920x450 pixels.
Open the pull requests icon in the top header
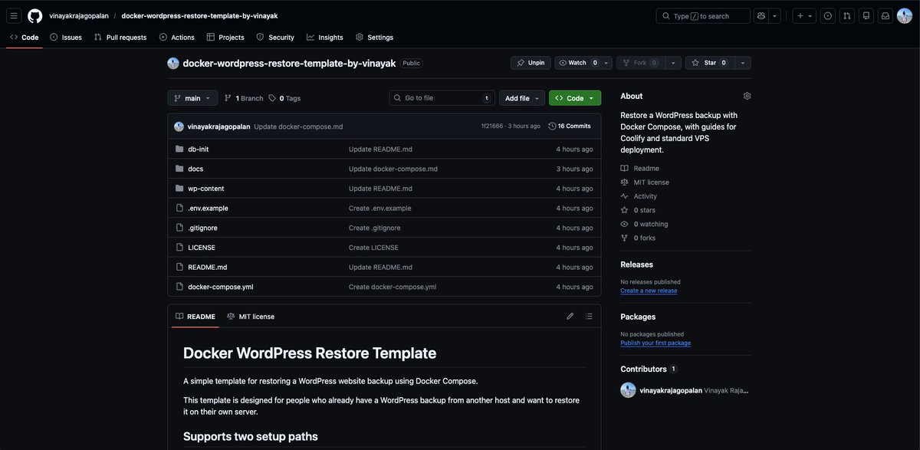(847, 15)
